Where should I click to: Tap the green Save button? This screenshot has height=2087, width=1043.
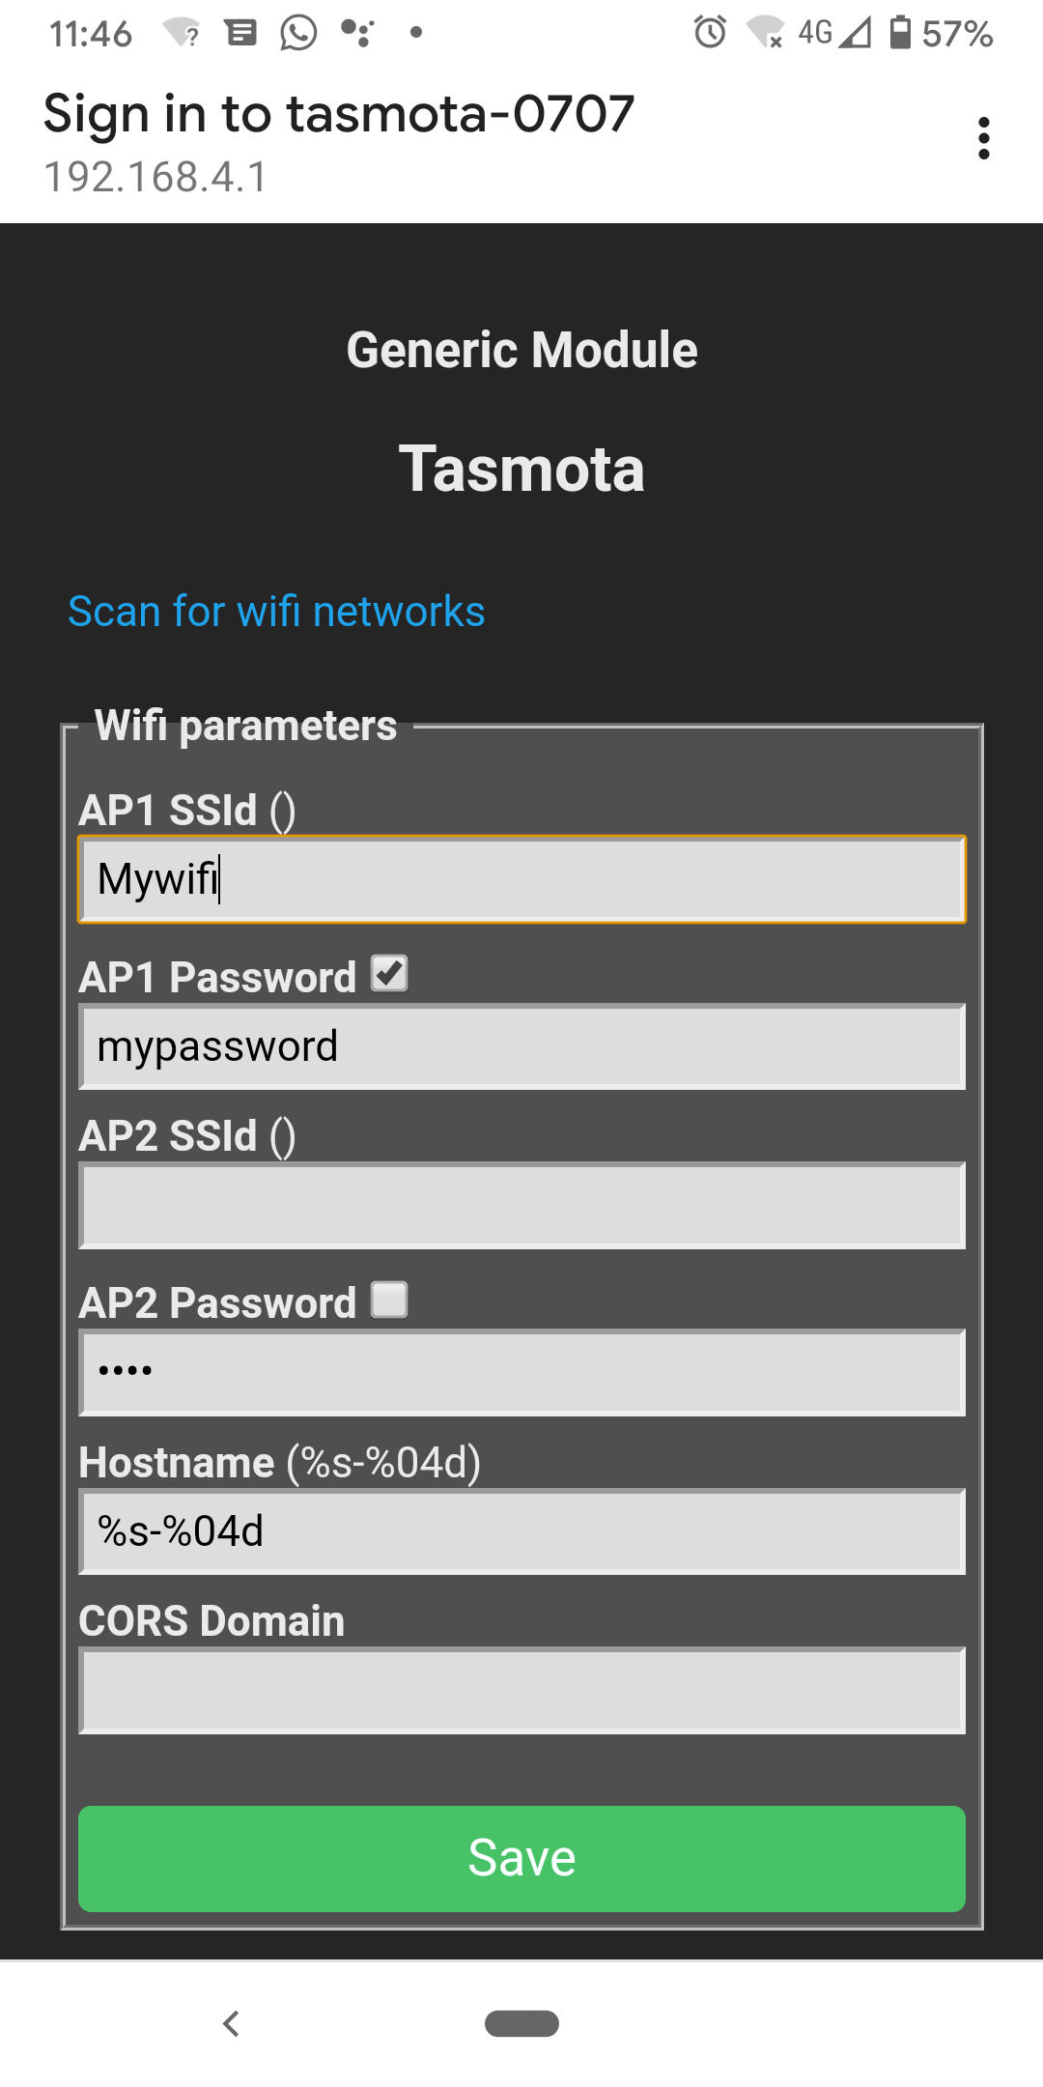coord(521,1857)
